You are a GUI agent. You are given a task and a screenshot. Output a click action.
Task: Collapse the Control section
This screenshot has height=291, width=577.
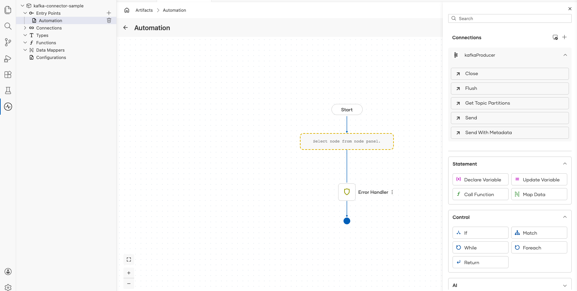point(565,217)
